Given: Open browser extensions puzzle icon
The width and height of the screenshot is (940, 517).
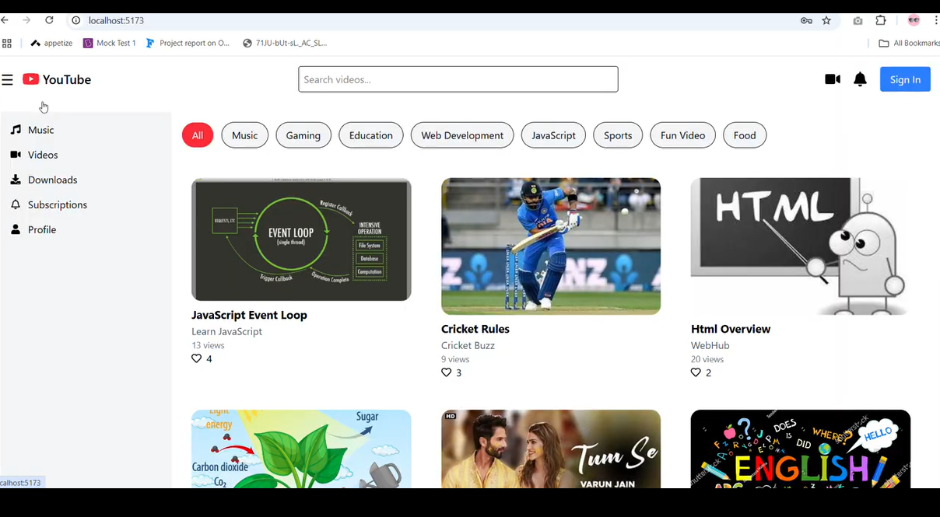Looking at the screenshot, I should [881, 21].
